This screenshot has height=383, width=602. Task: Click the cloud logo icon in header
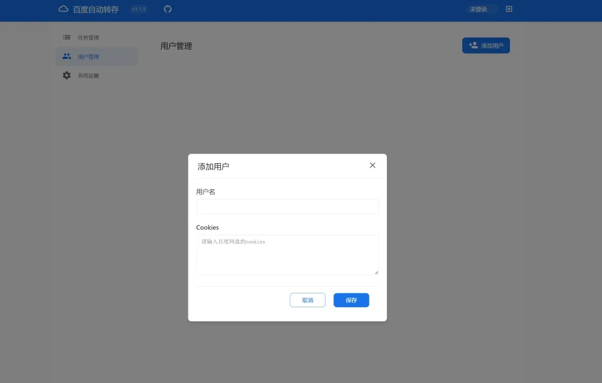(x=64, y=9)
